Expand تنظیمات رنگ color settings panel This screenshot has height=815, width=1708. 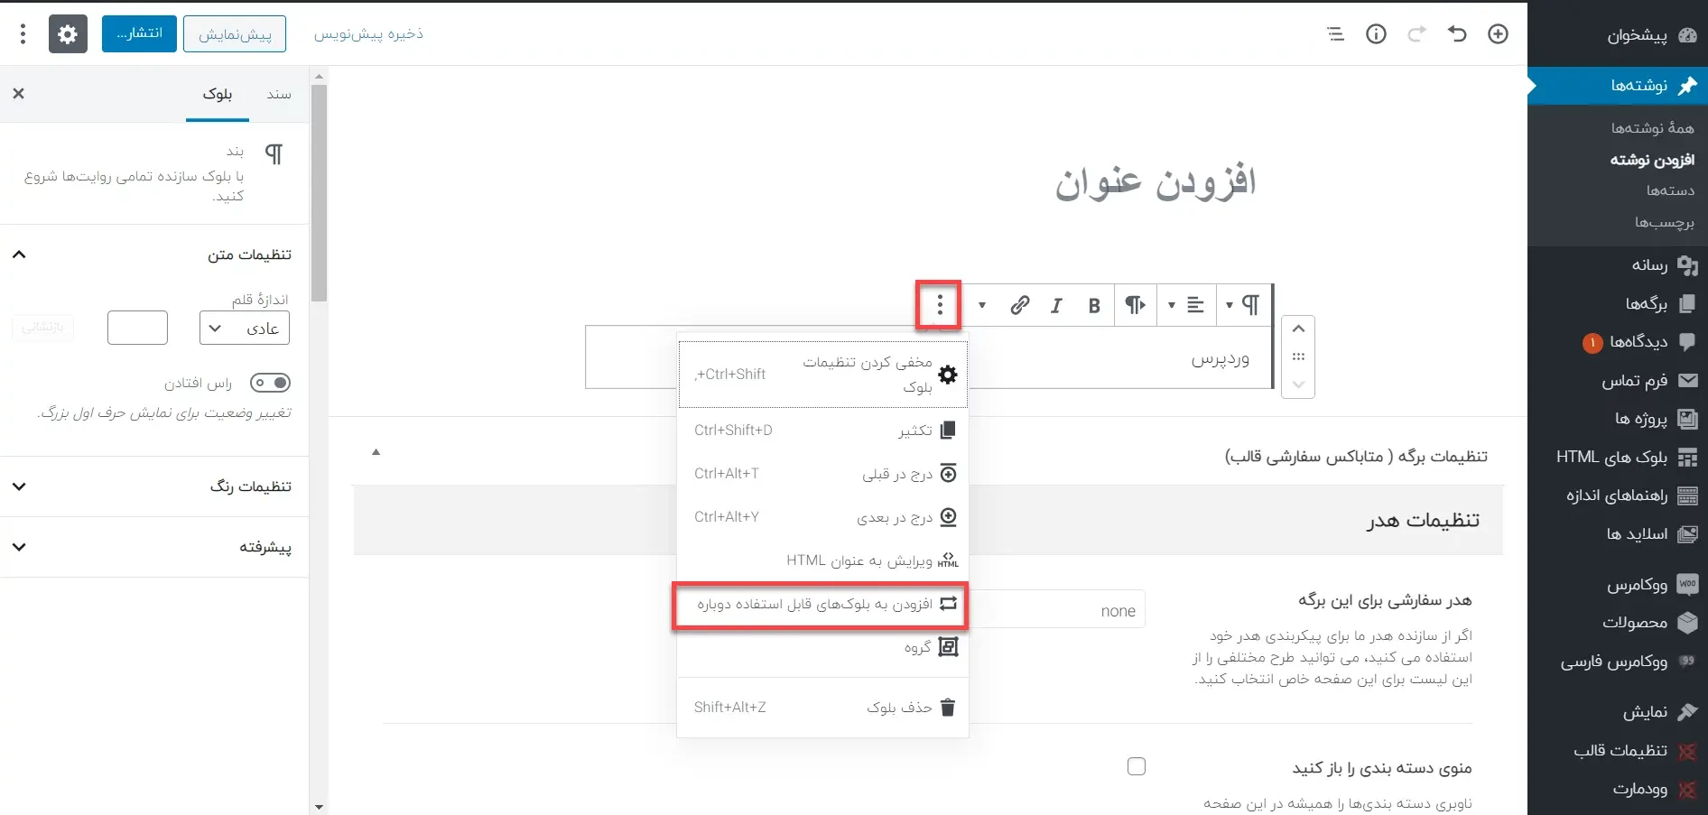(154, 486)
